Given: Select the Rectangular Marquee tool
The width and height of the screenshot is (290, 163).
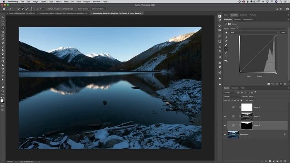Looking at the screenshot, I should click(x=3, y=21).
